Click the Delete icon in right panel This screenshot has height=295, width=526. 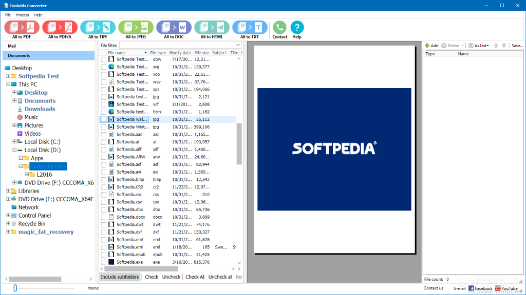pyautogui.click(x=443, y=46)
